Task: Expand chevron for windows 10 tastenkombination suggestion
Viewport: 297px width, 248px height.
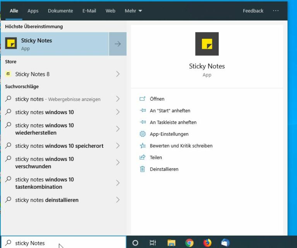Action: coord(118,183)
